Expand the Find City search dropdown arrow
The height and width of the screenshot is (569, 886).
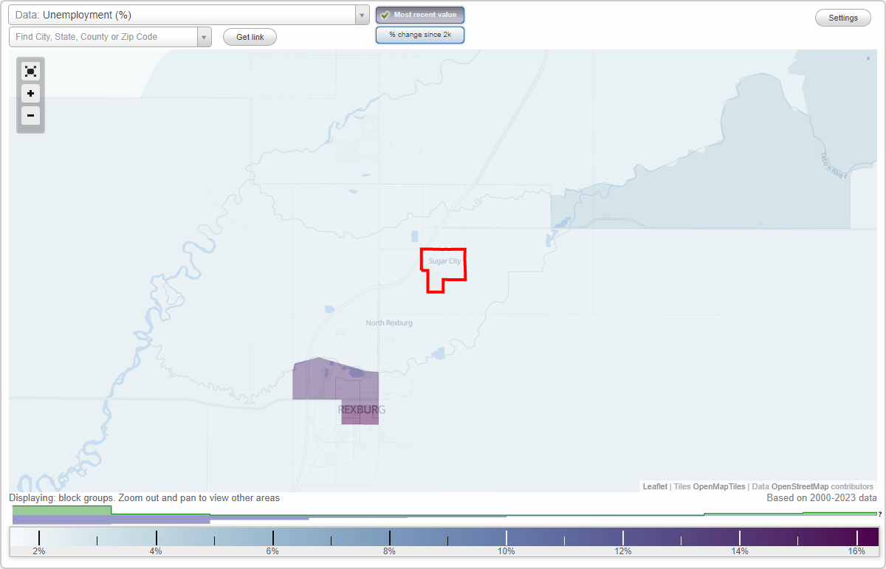205,37
